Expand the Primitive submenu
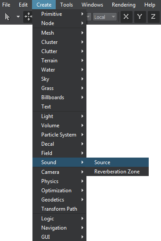This screenshot has height=241, width=161. tap(59, 14)
